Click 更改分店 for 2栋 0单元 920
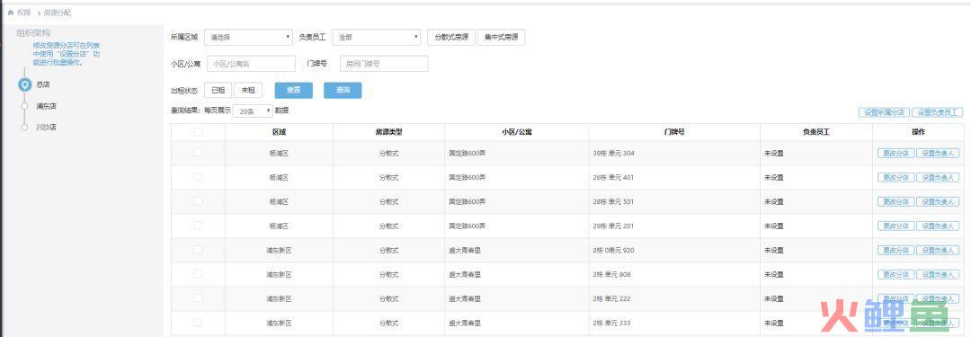 pyautogui.click(x=895, y=250)
